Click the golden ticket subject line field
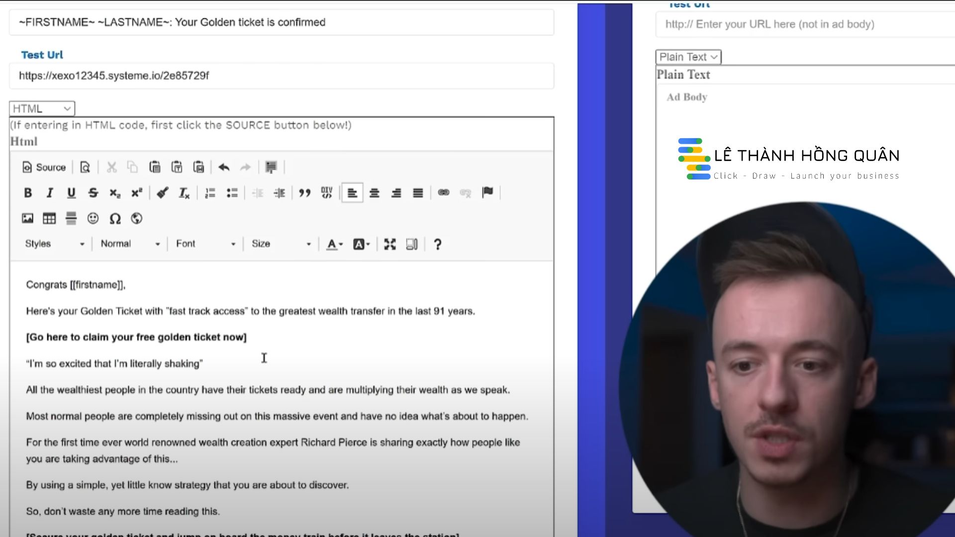The image size is (955, 537). (x=281, y=22)
